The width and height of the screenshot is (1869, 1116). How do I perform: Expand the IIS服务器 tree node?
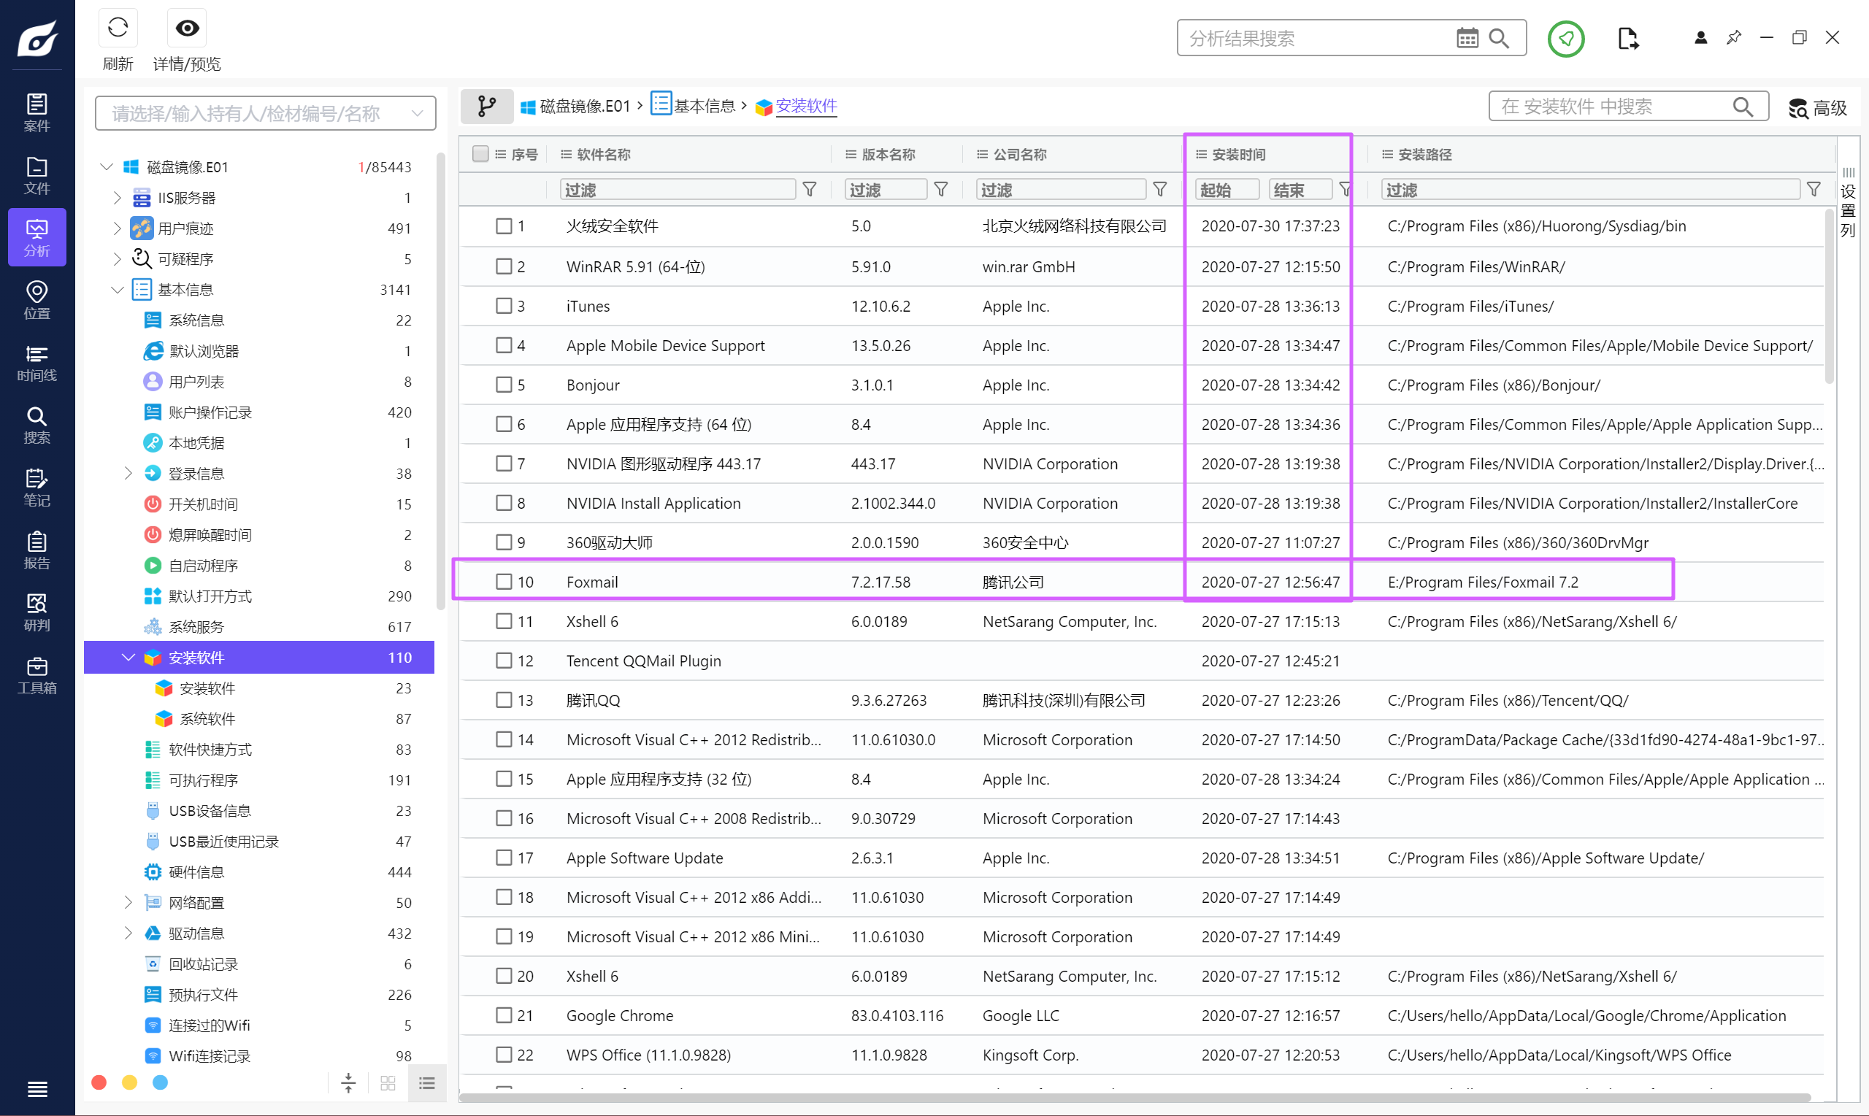[x=117, y=198]
